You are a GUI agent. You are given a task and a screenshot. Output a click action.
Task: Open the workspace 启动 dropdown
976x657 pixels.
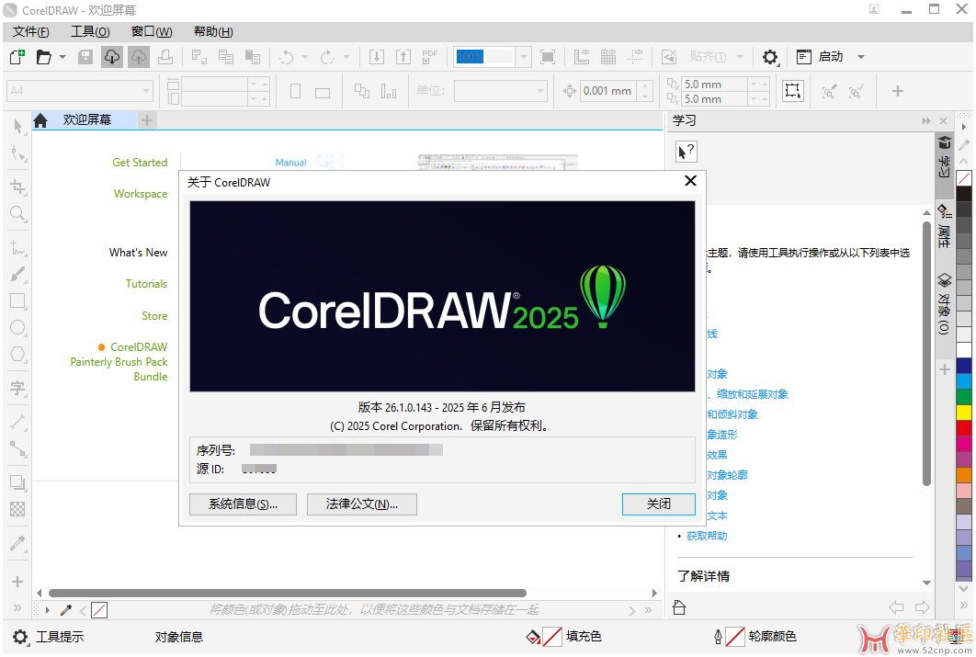[861, 57]
